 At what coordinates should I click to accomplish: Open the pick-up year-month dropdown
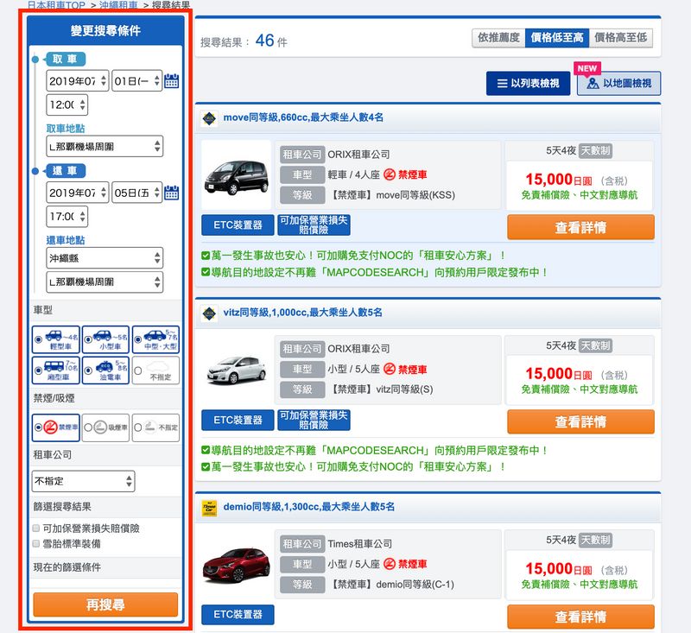(x=77, y=81)
